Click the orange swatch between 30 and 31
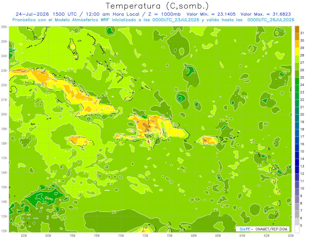The image size is (309, 239). [297, 37]
